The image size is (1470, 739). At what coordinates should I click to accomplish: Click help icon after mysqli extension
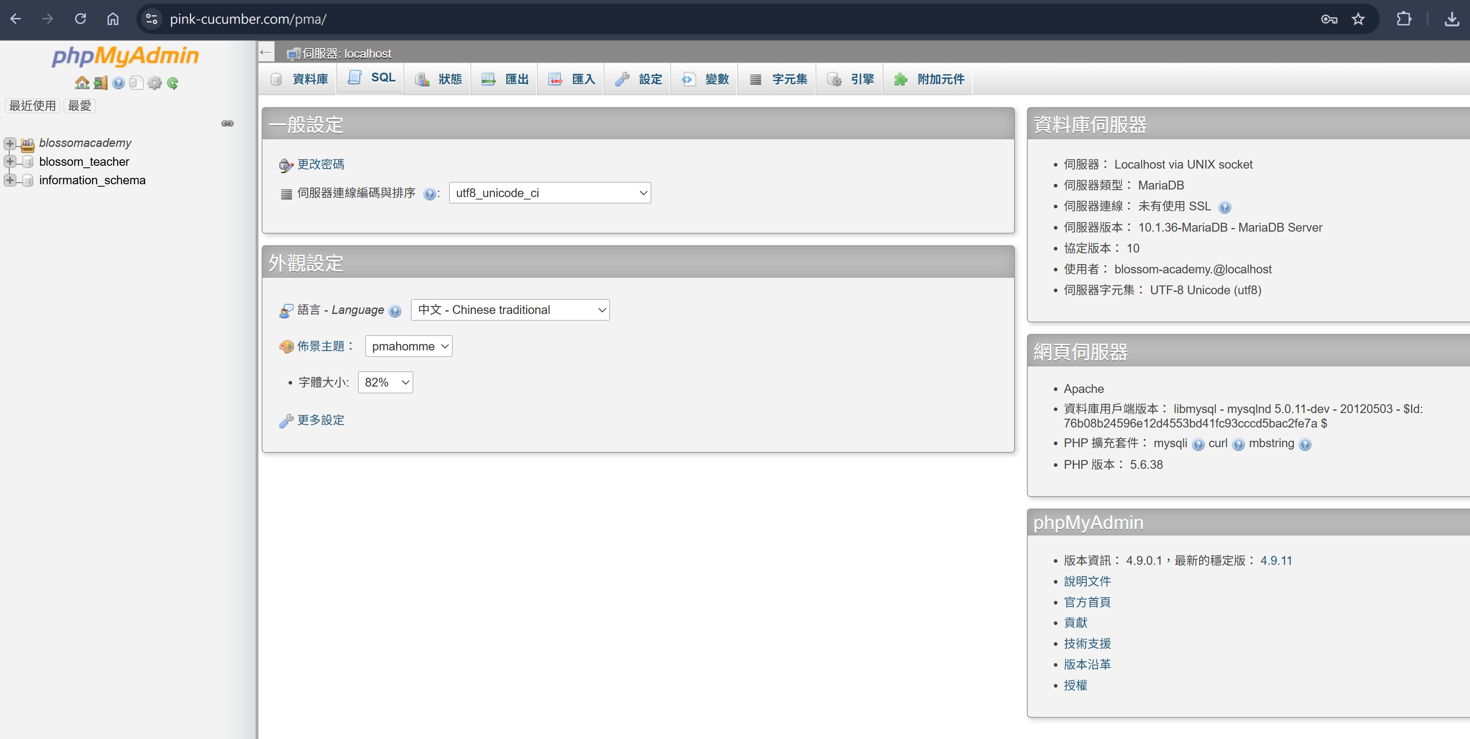click(1198, 444)
